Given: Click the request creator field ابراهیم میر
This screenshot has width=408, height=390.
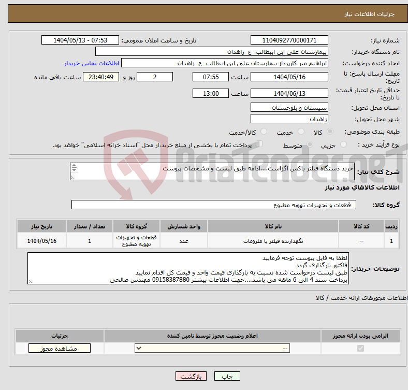Looking at the screenshot, I should coord(225,63).
